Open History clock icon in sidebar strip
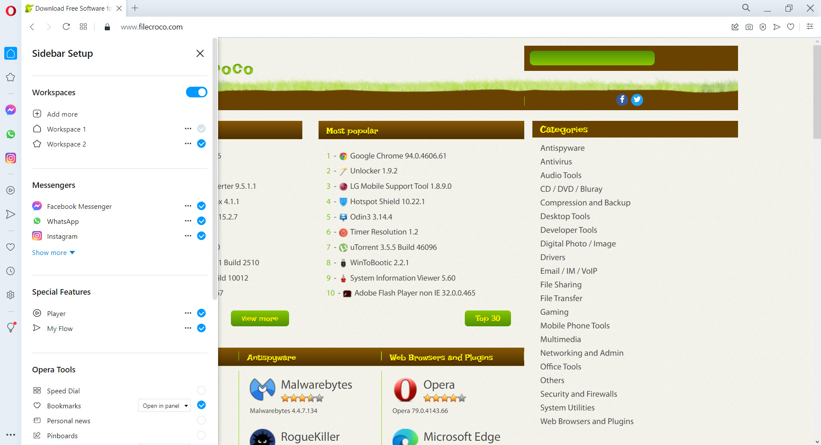The height and width of the screenshot is (445, 821). coord(11,271)
